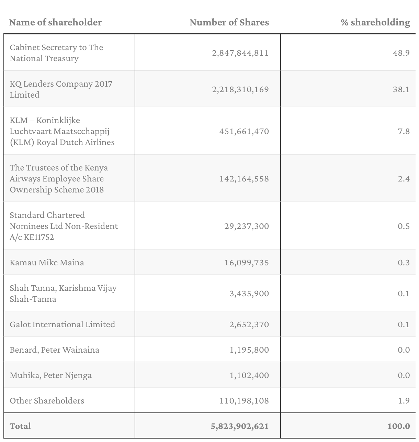419x442 pixels.
Task: Click the "Name of shareholder" column header
Action: coord(55,23)
